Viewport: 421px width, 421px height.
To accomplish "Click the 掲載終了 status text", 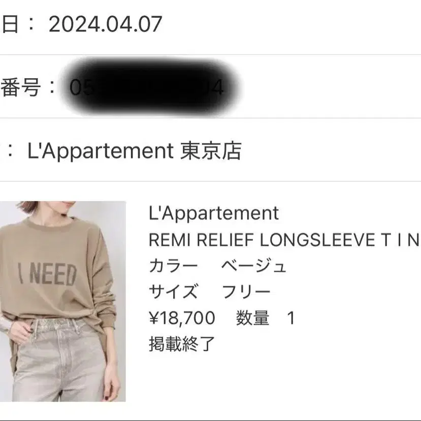I will (x=182, y=344).
